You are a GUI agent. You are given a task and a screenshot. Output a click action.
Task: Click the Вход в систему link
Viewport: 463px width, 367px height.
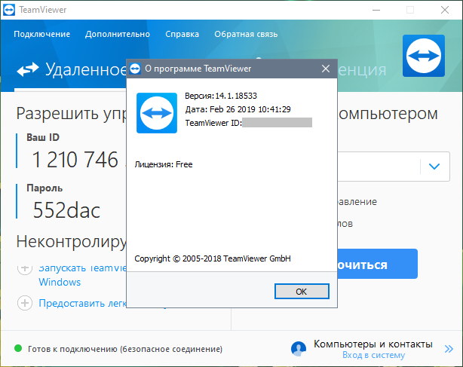[x=373, y=355]
